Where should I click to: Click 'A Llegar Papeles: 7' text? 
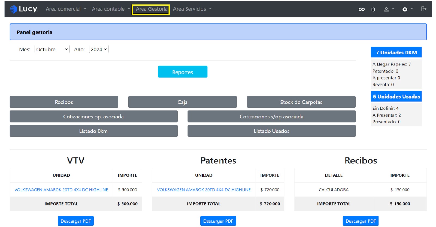pos(392,64)
